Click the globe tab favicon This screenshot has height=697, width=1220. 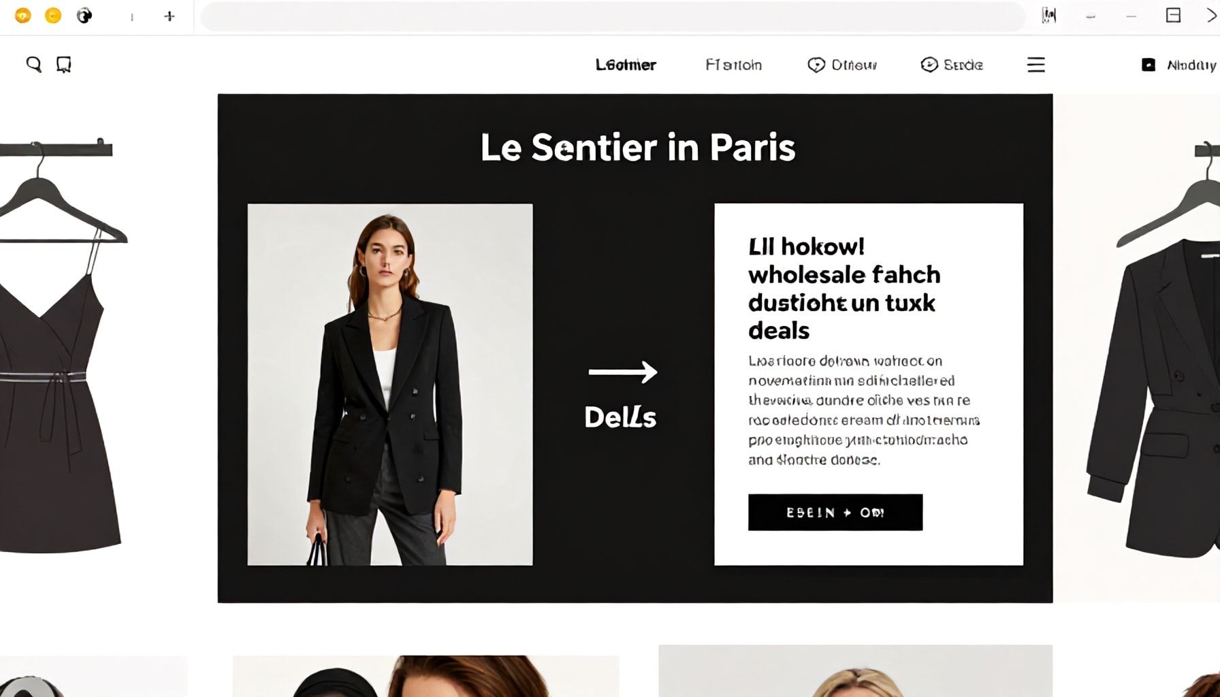(84, 16)
